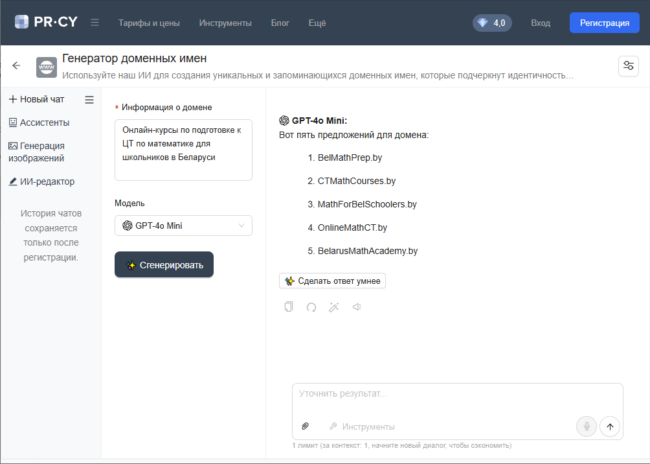Open the Инструменты selector in chat box

coord(362,426)
